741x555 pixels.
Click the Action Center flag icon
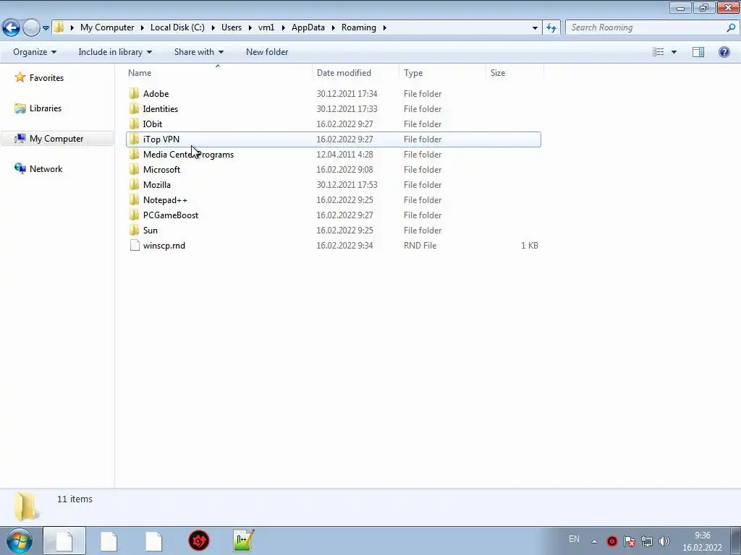tap(629, 541)
